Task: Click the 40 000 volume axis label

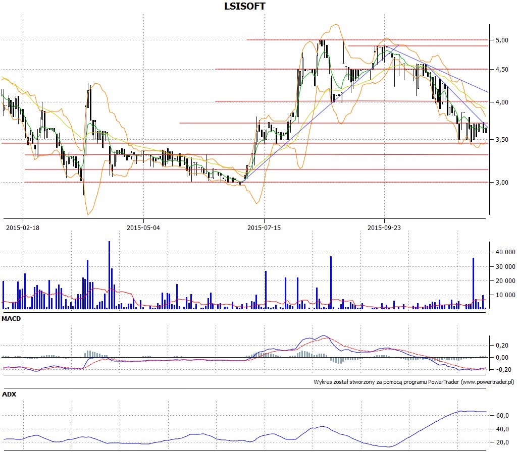Action: pos(505,252)
